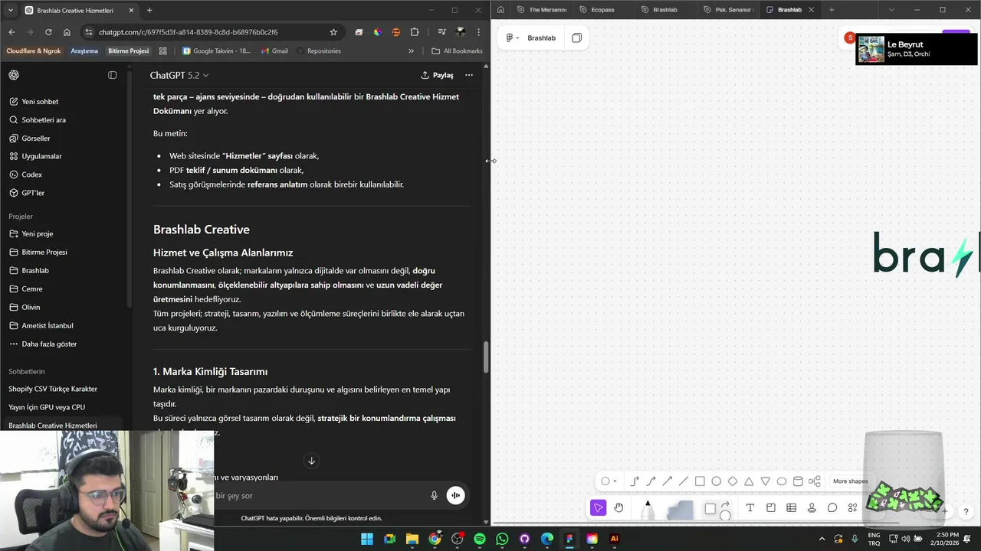Screen dimensions: 981x551
Task: Click the More shapes button
Action: 850,481
